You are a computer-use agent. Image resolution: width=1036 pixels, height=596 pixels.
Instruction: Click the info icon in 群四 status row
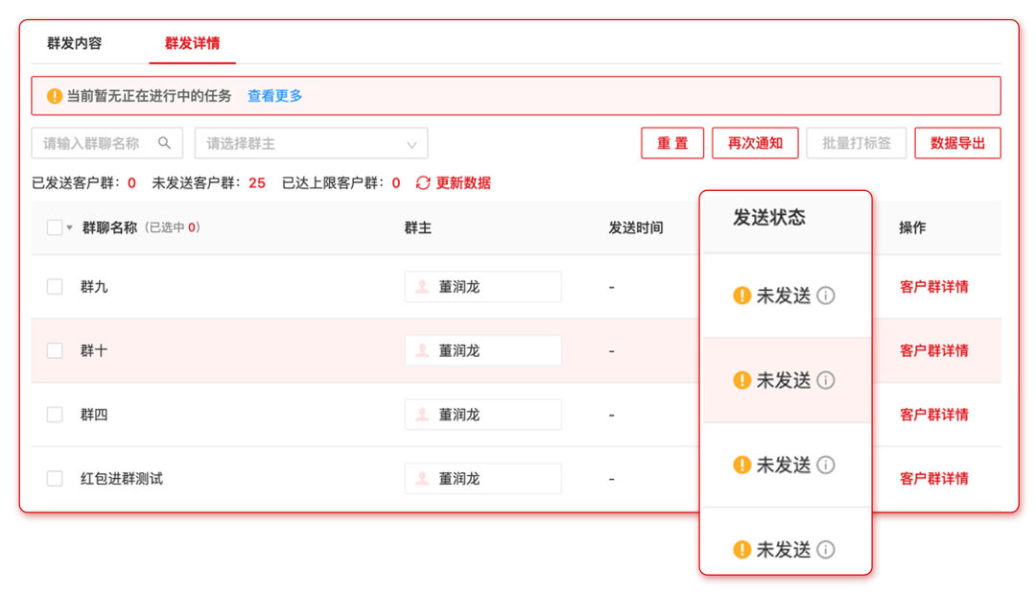[x=825, y=465]
